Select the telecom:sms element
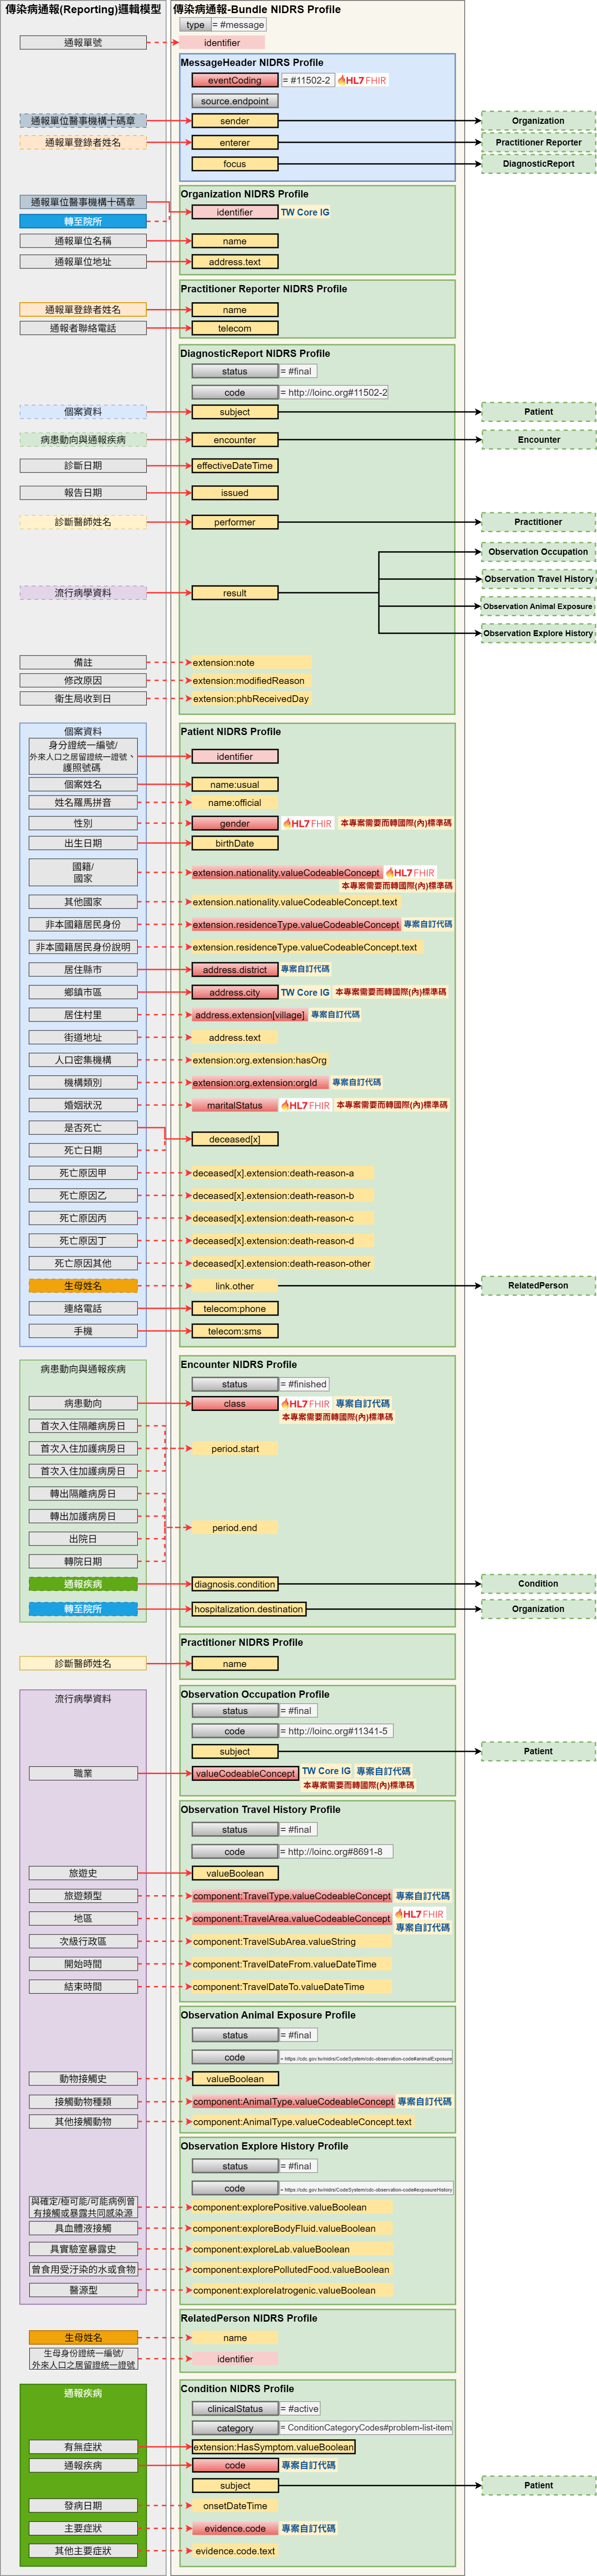 (235, 1331)
